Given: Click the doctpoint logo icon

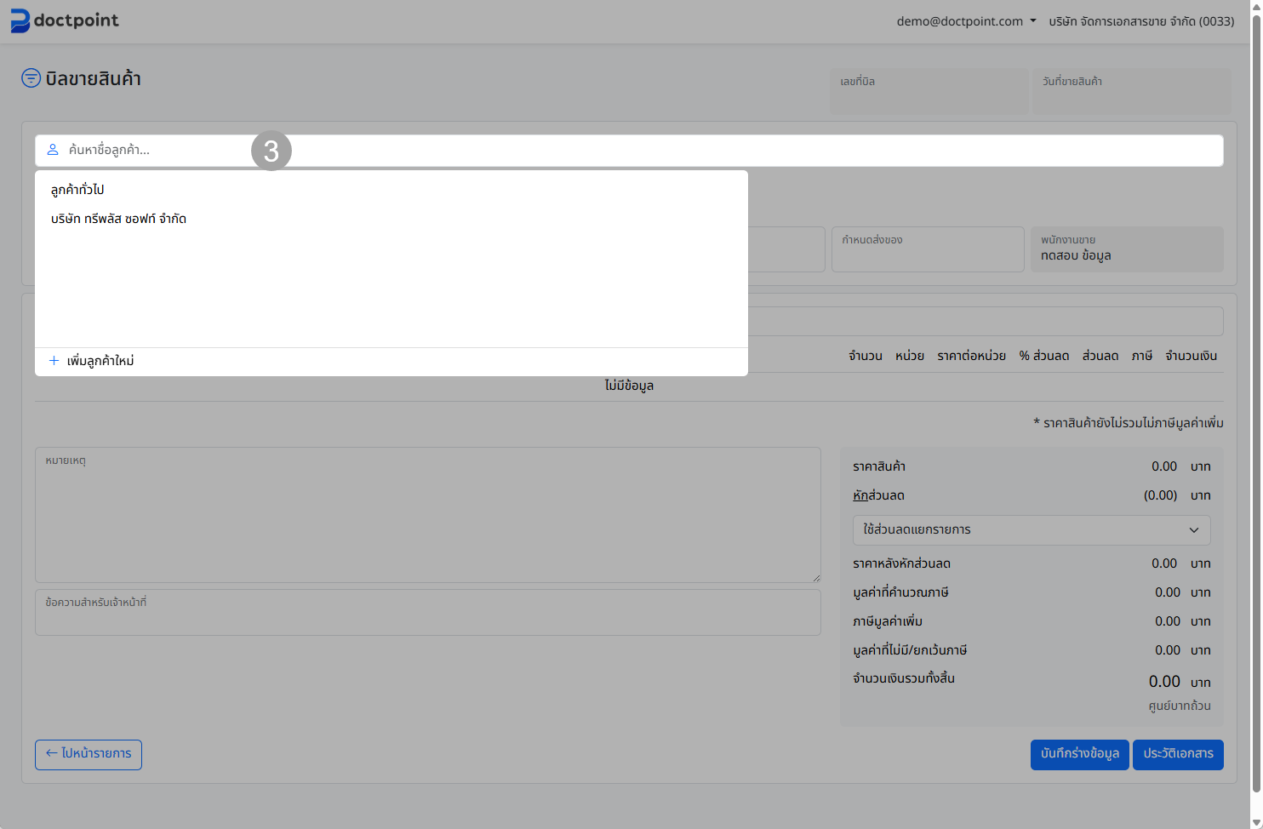Looking at the screenshot, I should pos(20,21).
